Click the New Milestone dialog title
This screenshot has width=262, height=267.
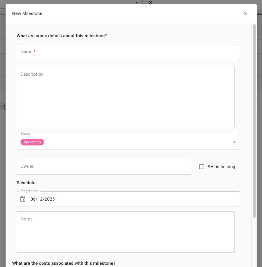tap(27, 13)
